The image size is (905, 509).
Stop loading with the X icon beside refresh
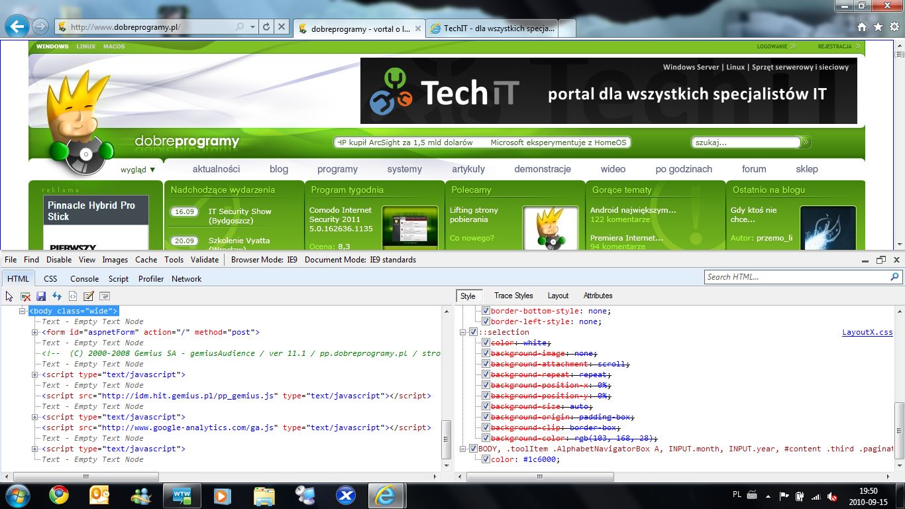[x=282, y=27]
